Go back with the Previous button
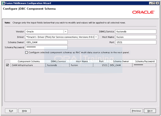Image resolution: width=161 pixels, height=116 pixels. click(x=137, y=111)
